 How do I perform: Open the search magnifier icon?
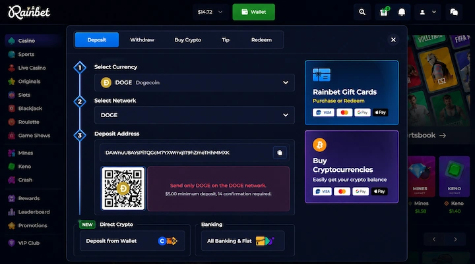tap(362, 12)
